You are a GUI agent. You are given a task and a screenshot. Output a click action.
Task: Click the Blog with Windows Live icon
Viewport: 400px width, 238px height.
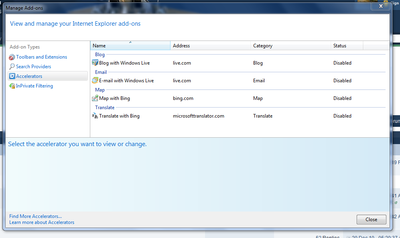(95, 63)
